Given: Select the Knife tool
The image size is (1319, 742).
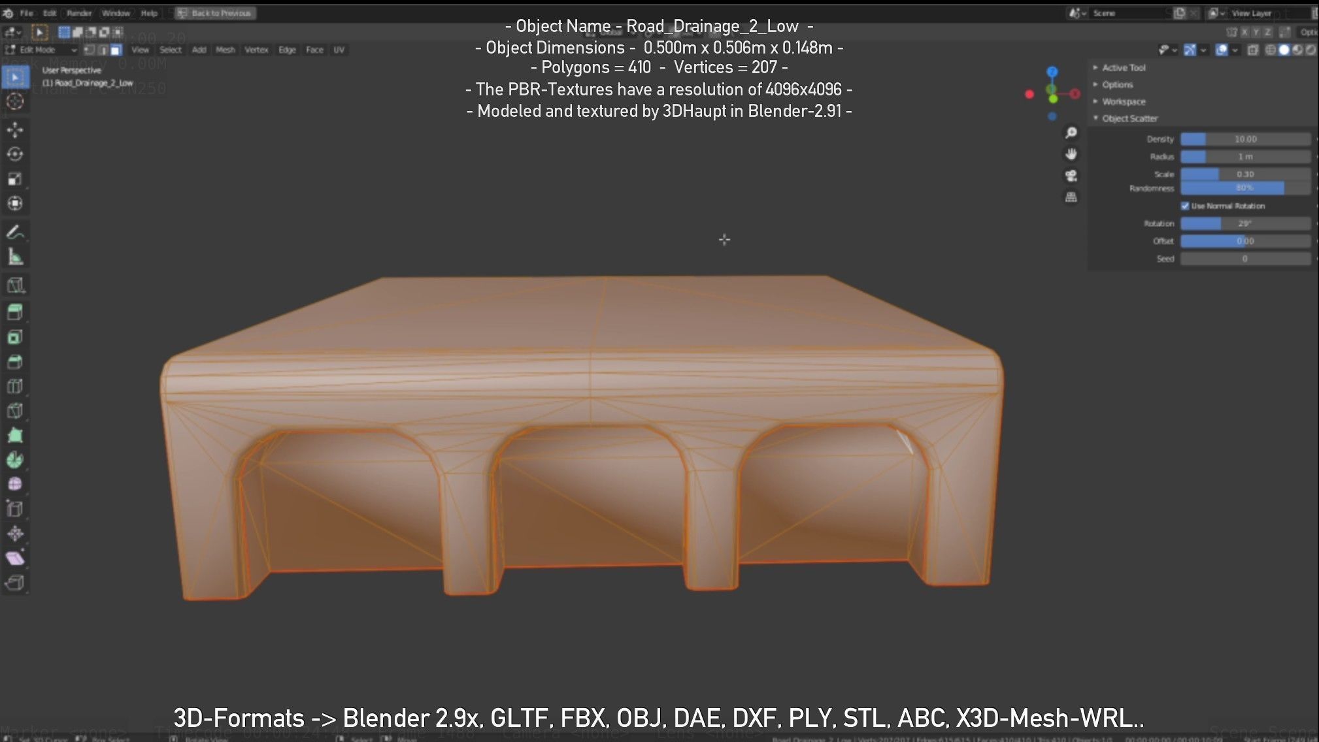Looking at the screenshot, I should coord(15,411).
